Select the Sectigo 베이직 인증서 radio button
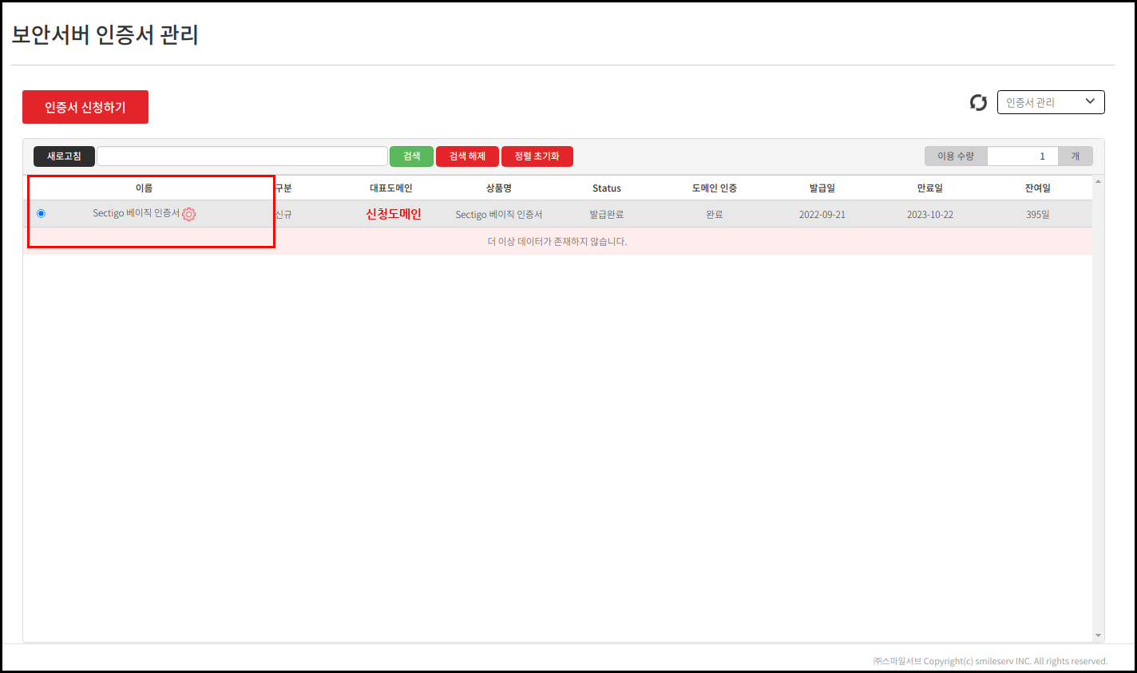This screenshot has height=673, width=1137. (x=41, y=213)
